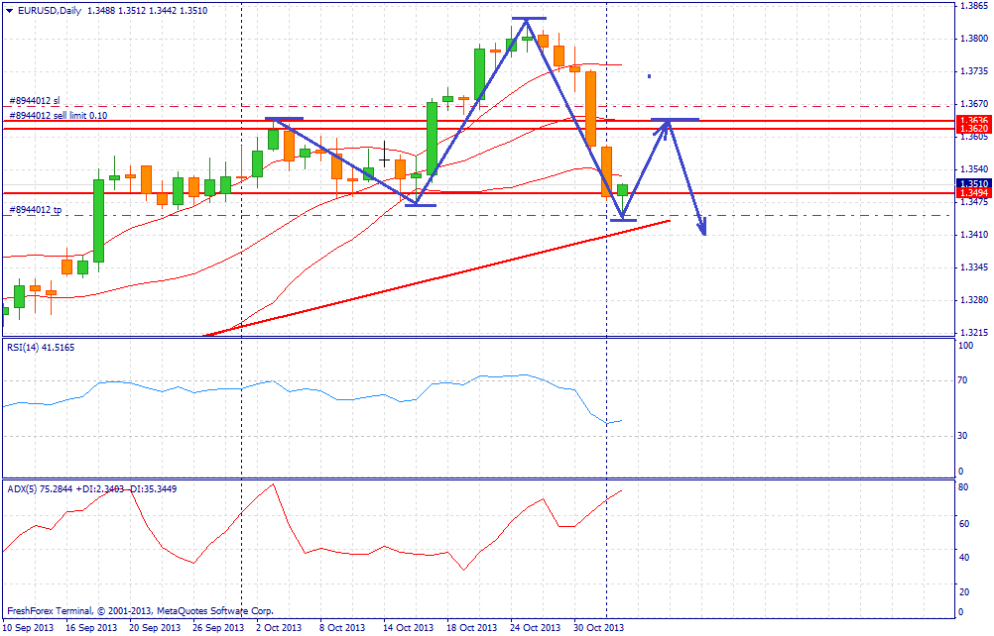
Task: Click the 1.3605 price axis label
Action: coord(974,137)
